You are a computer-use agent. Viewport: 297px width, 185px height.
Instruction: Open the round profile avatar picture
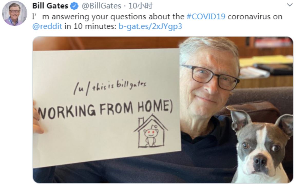click(14, 13)
